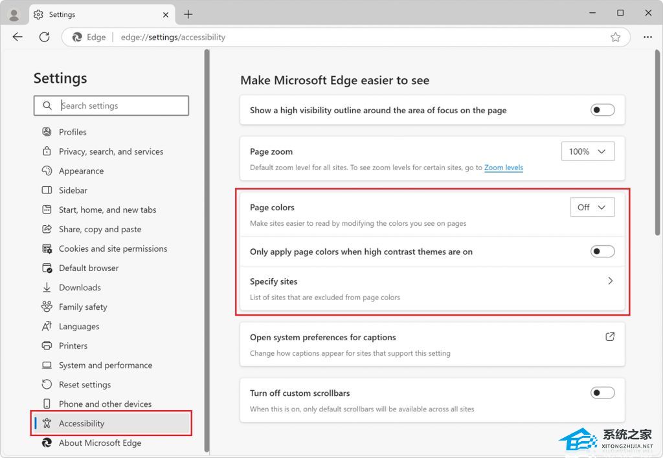This screenshot has height=458, width=663.
Task: Toggle high visibility outline switch
Action: tap(603, 110)
